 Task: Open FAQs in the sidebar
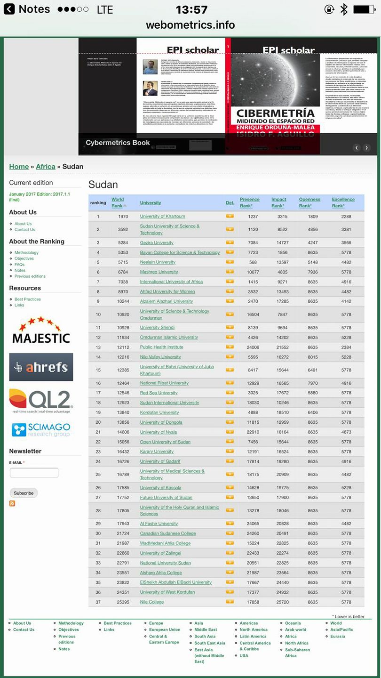pyautogui.click(x=19, y=265)
